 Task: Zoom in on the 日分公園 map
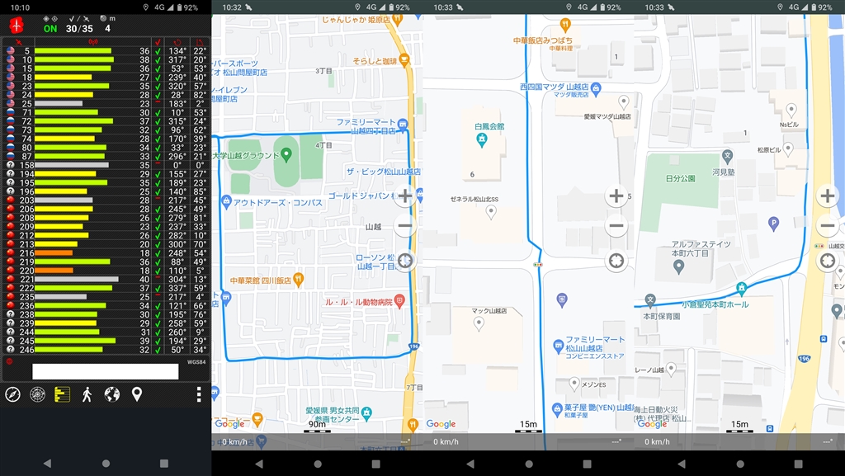(x=828, y=196)
